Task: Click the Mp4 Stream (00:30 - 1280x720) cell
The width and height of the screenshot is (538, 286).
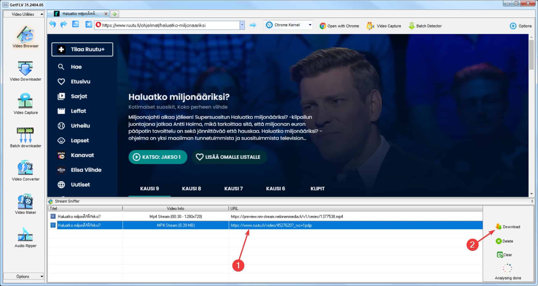Action: coord(176,216)
